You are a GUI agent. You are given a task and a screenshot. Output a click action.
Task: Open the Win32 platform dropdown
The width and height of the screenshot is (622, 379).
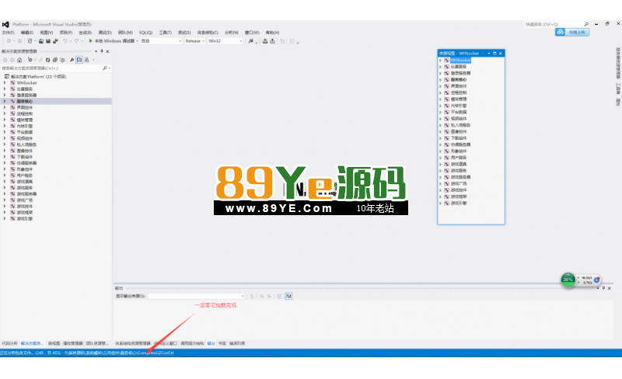225,41
